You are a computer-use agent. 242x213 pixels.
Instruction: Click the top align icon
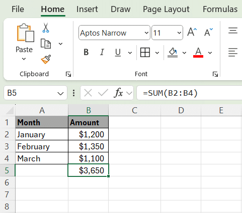pos(233,31)
